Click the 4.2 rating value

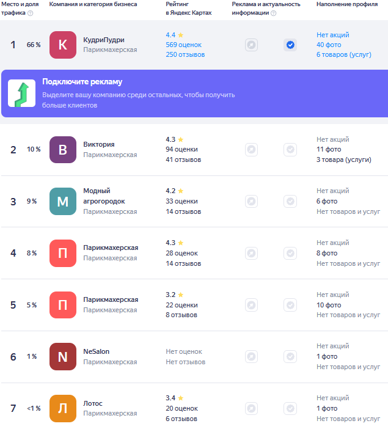pos(170,191)
